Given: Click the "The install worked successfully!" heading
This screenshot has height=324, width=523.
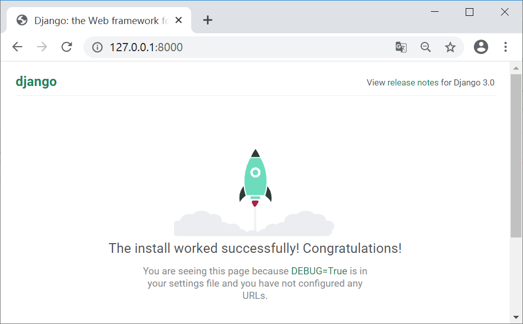Looking at the screenshot, I should (255, 248).
